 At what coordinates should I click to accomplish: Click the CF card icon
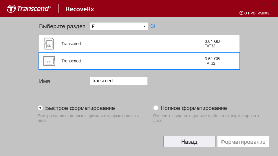click(49, 61)
